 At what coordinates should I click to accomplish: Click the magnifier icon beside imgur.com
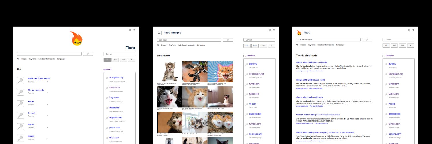click(107, 98)
